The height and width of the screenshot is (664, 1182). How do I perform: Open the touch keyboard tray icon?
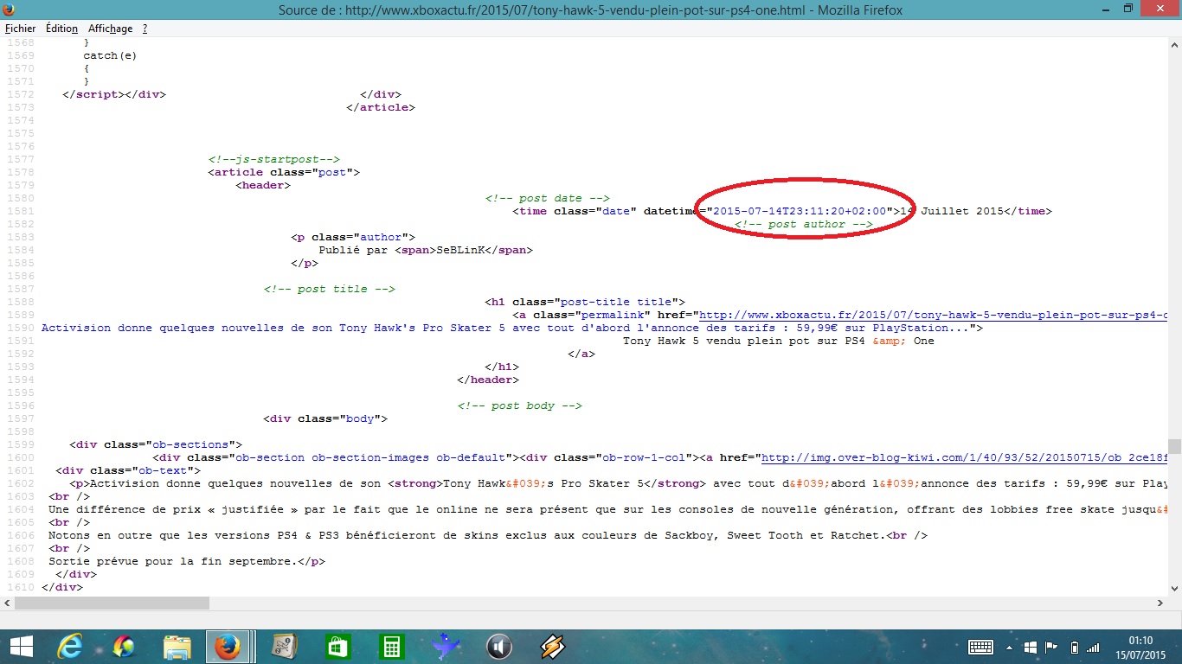[x=980, y=647]
